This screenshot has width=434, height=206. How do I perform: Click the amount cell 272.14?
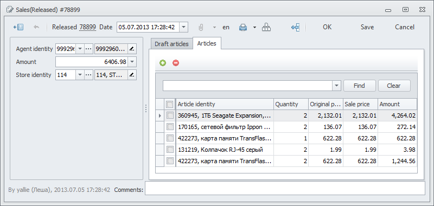(x=397, y=127)
